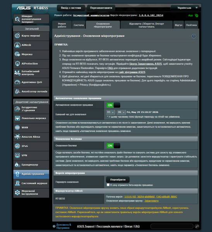Click the Бездротовий маршрутизатор mode link
This screenshot has width=212, height=232.
91,15
